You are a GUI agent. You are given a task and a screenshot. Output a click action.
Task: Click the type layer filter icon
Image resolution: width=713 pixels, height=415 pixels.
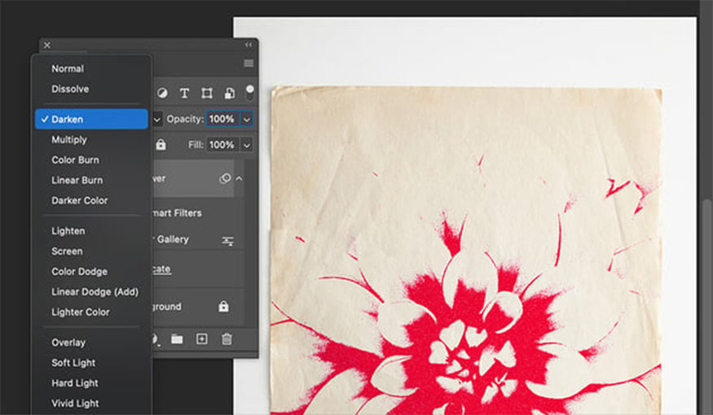pos(184,94)
